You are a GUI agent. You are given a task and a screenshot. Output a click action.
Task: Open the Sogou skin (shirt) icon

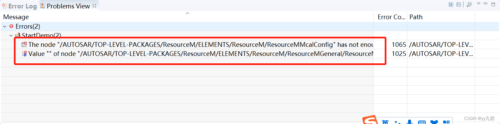(x=434, y=122)
